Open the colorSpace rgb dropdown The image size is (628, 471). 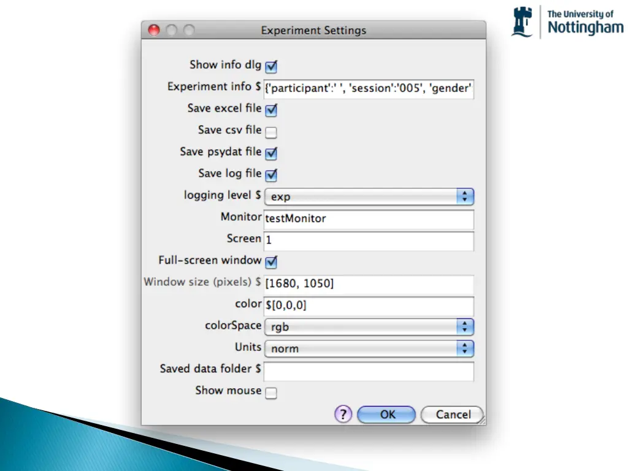pyautogui.click(x=369, y=327)
